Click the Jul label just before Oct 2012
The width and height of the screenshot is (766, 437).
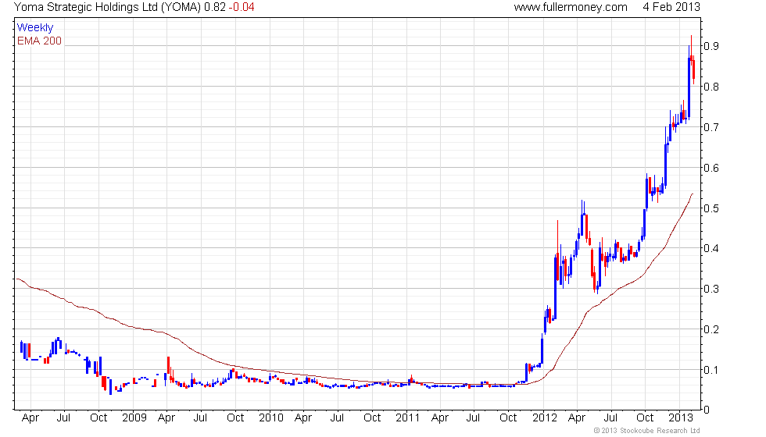[610, 417]
